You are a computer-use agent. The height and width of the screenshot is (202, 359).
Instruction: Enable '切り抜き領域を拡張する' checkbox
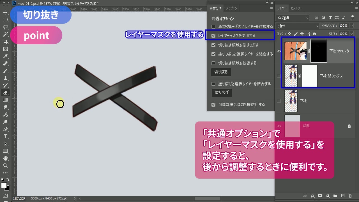point(213,63)
